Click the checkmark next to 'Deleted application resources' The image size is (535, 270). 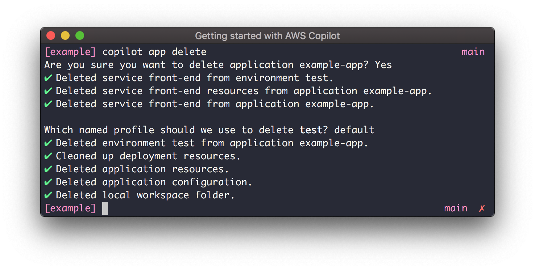tap(48, 169)
